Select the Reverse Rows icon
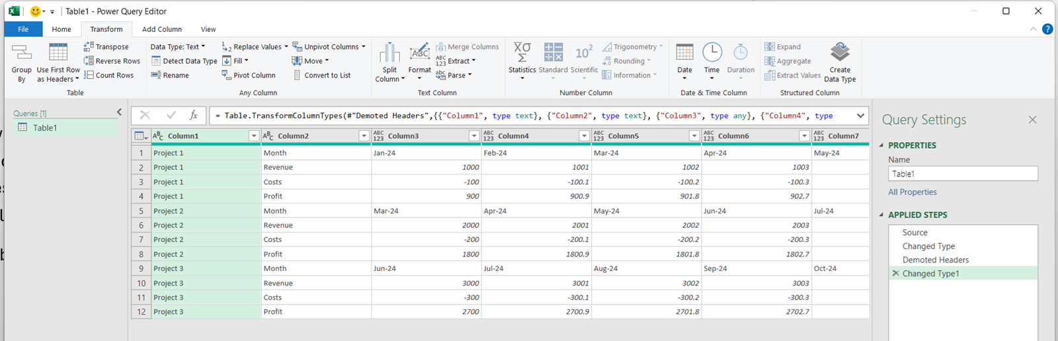 (x=89, y=61)
